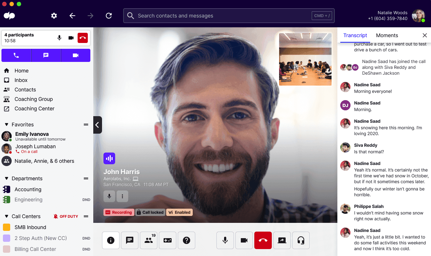This screenshot has width=431, height=256.
Task: Toggle the Call Centers off duty bell
Action: (56, 216)
